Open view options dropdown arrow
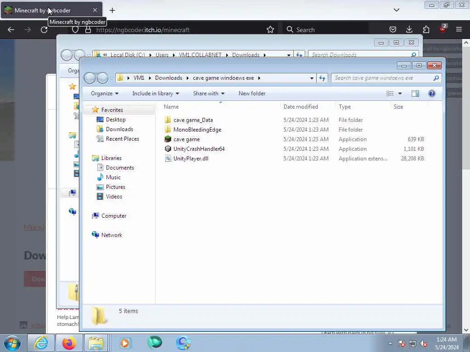Viewport: 470px width, 352px height. (400, 93)
